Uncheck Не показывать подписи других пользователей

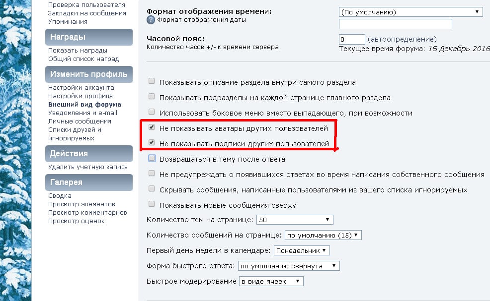point(152,142)
